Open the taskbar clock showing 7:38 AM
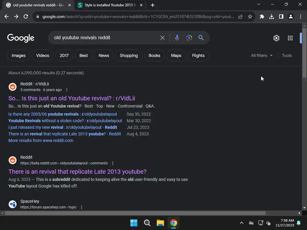Image resolution: width=307 pixels, height=230 pixels. point(285,223)
